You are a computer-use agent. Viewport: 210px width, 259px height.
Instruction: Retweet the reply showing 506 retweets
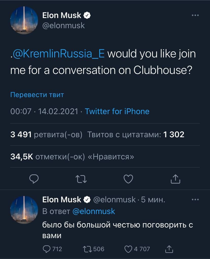tap(94, 249)
